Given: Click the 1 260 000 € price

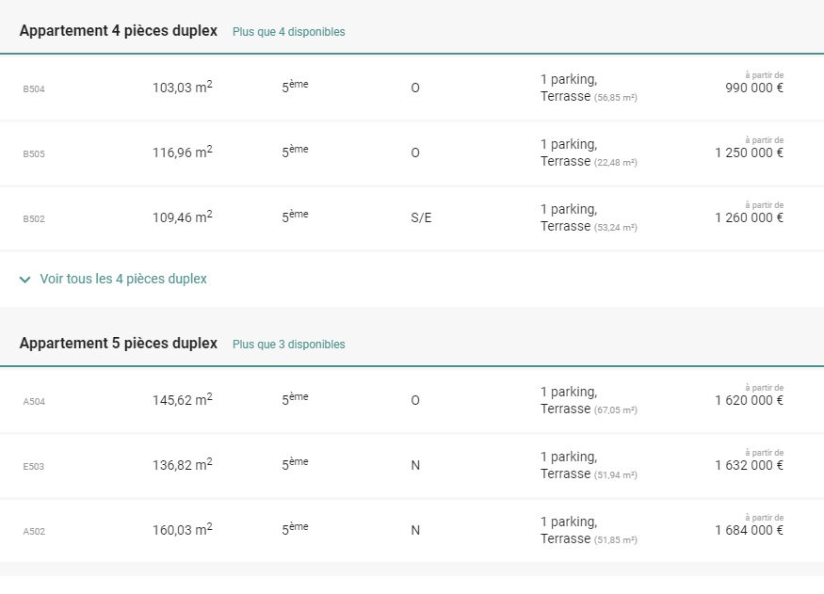Looking at the screenshot, I should (749, 218).
